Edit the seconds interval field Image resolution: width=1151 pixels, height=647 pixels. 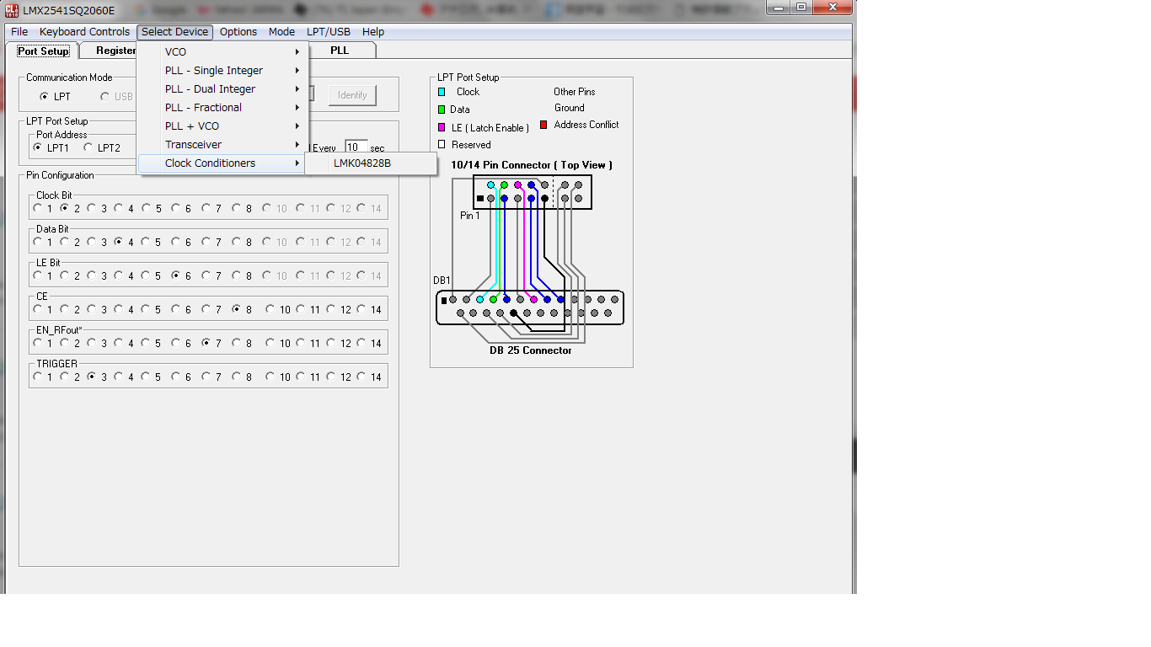[x=356, y=147]
